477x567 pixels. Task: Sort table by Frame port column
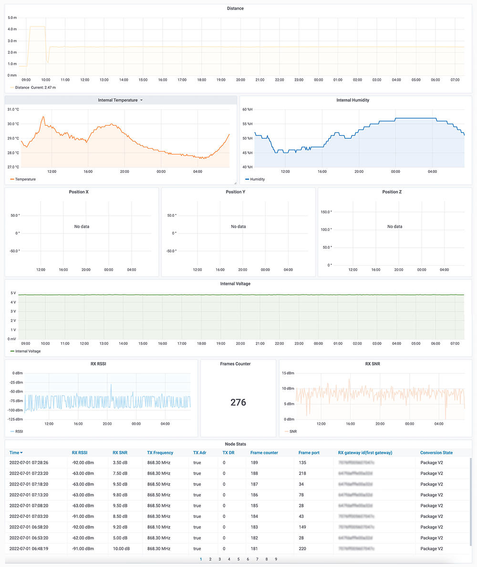click(x=309, y=453)
